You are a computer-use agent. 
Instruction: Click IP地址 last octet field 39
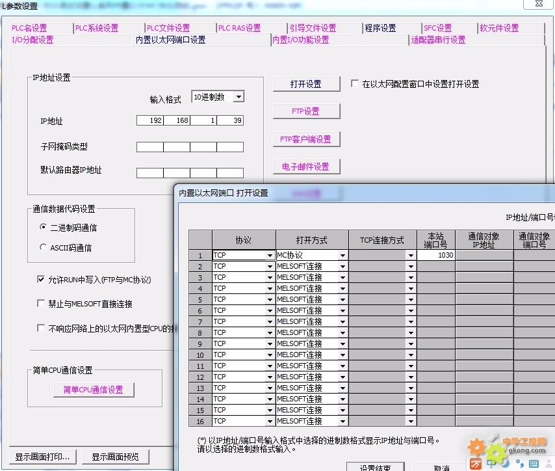[x=230, y=120]
